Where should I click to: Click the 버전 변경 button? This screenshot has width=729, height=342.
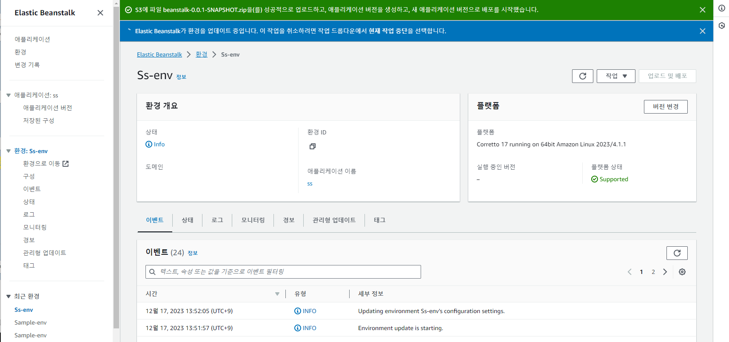pos(665,107)
